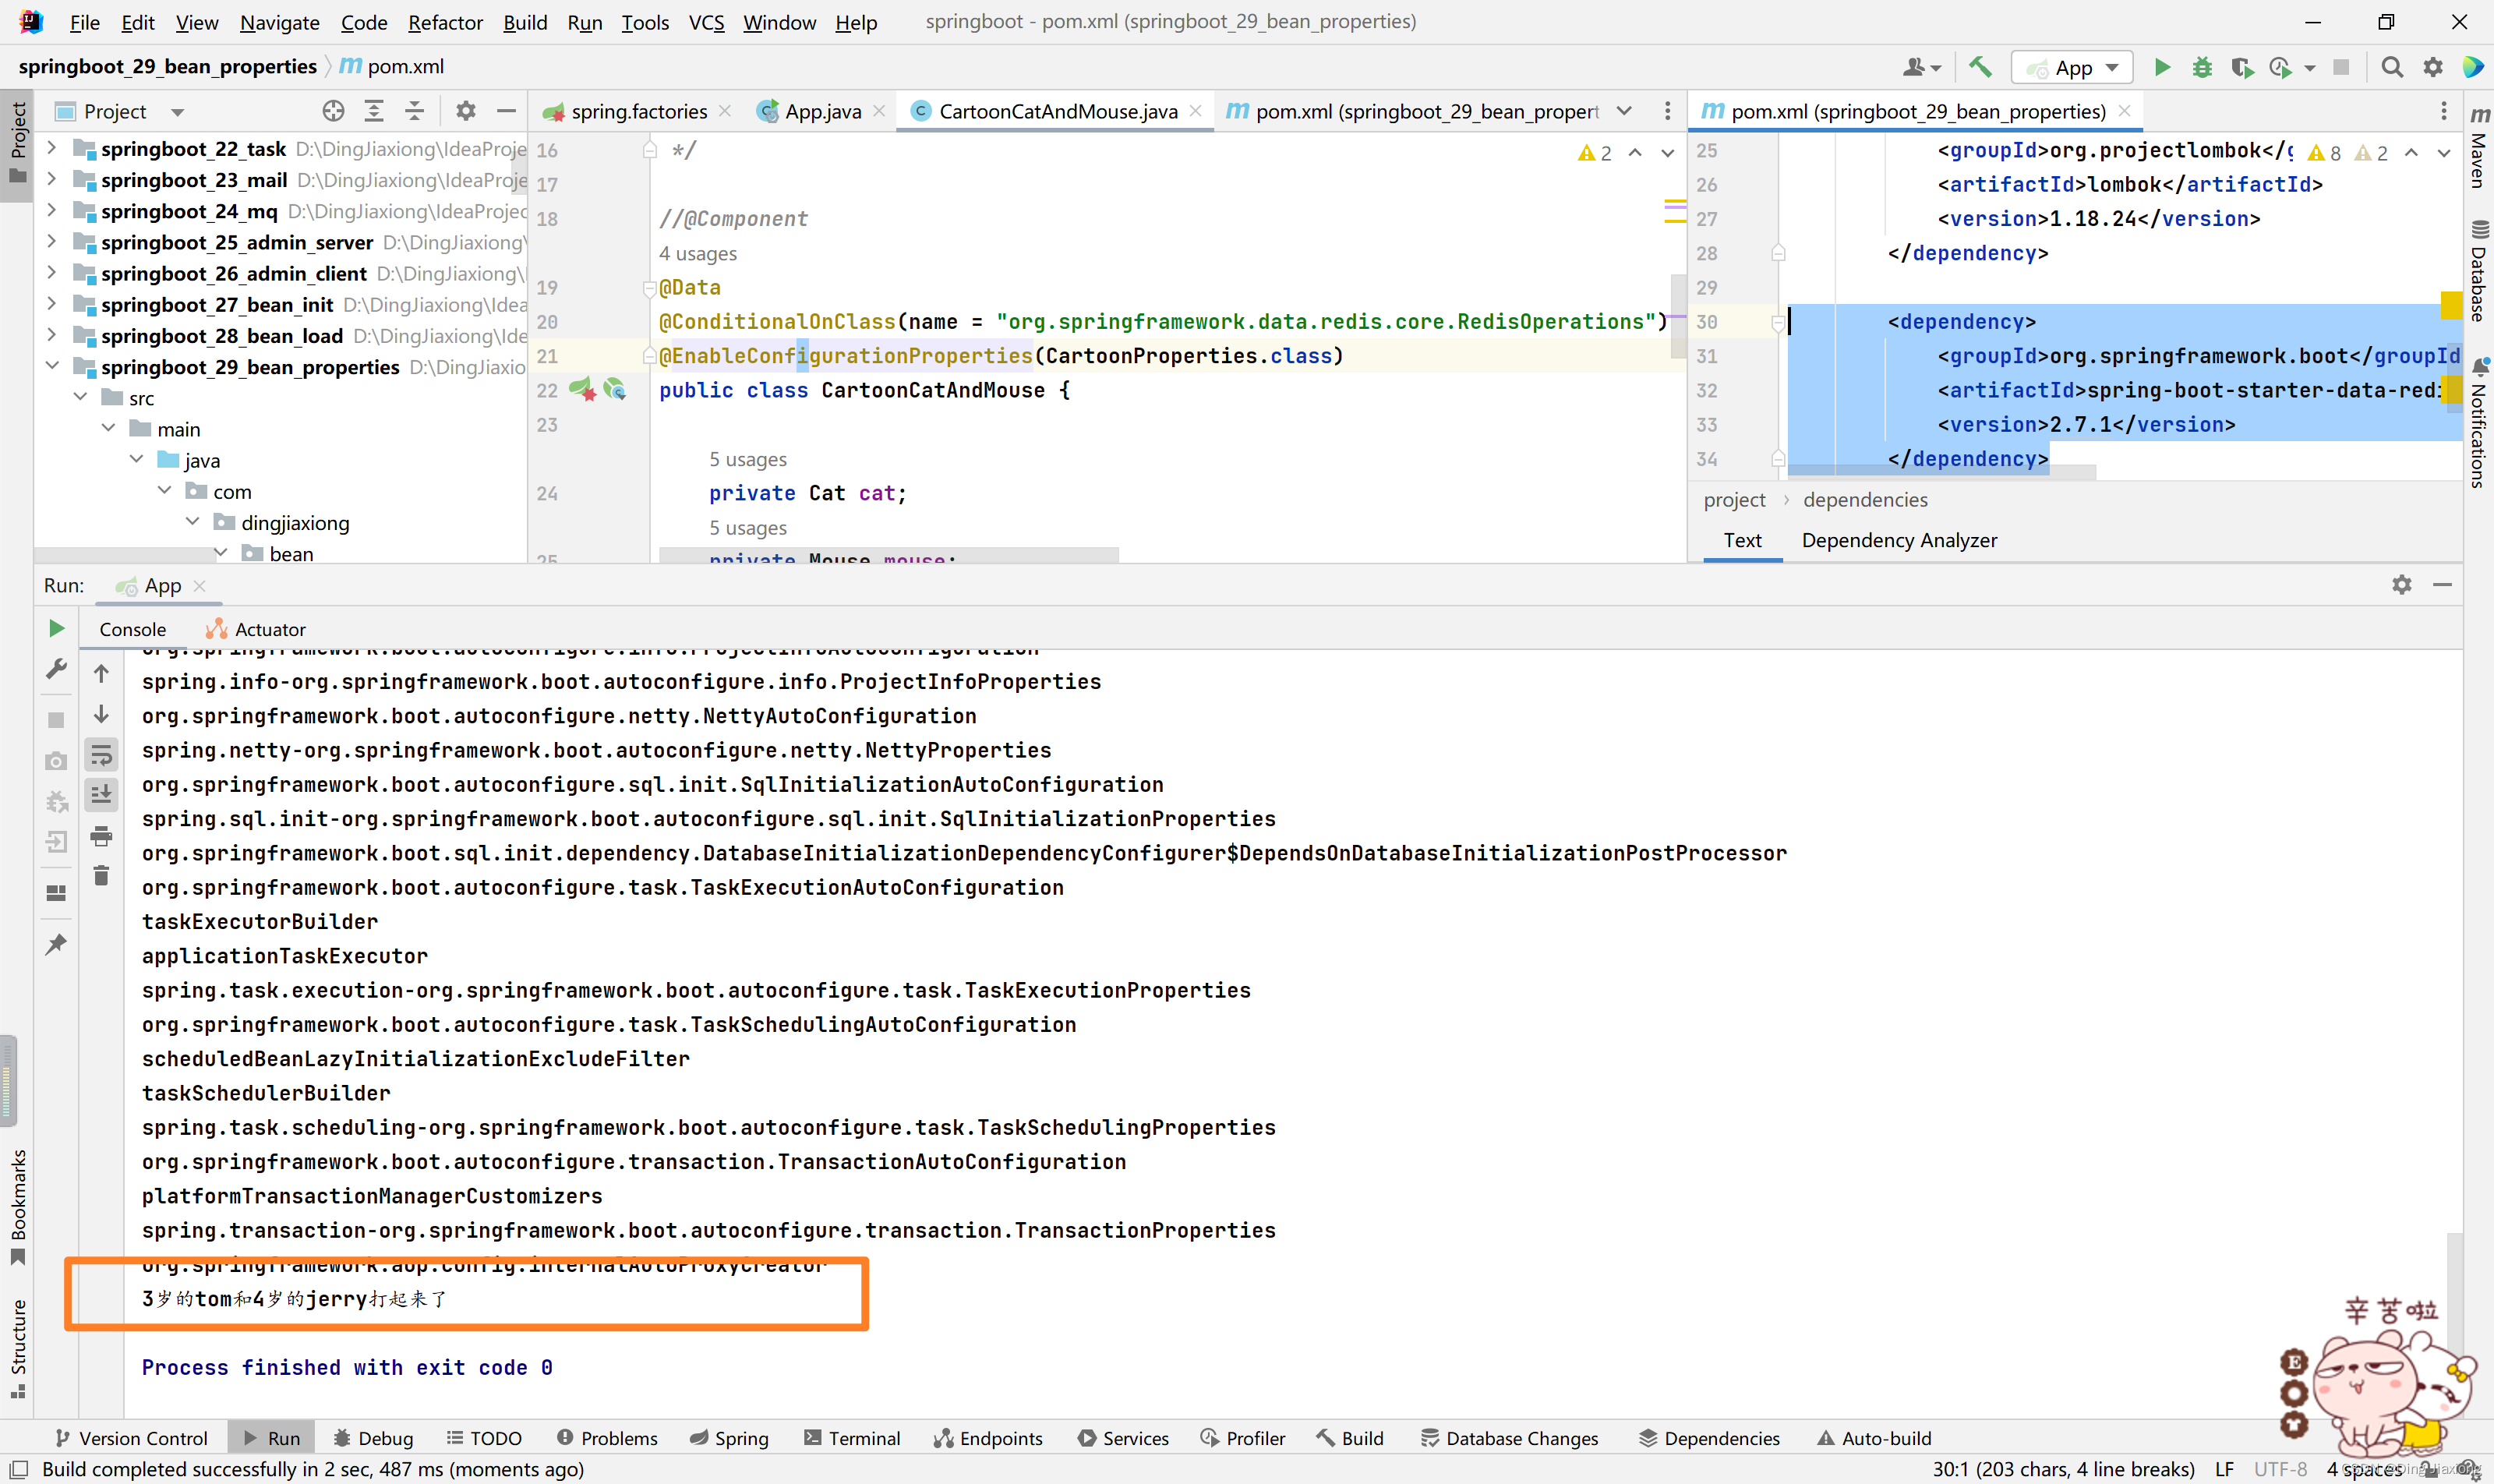This screenshot has width=2494, height=1484.
Task: Collapse the dingjiaxiong package
Action: [192, 523]
